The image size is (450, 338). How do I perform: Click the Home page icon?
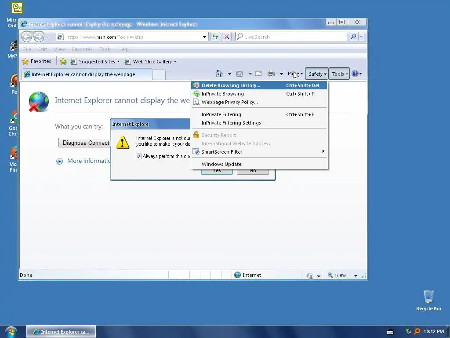pyautogui.click(x=219, y=74)
